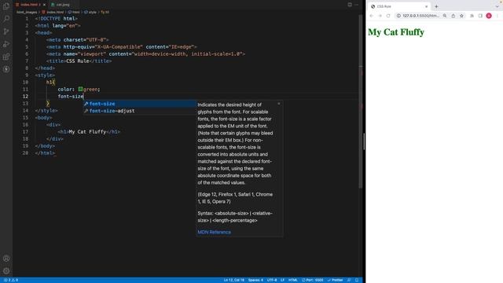Viewport: 503px width, 283px height.
Task: Click Port: 5500 Live Server status
Action: click(x=313, y=280)
